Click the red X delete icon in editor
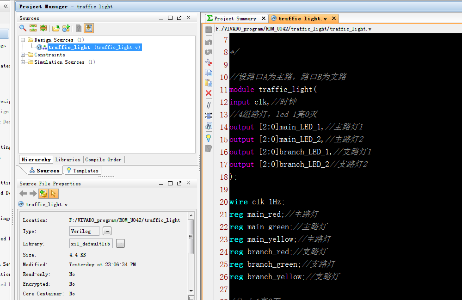 pyautogui.click(x=209, y=93)
